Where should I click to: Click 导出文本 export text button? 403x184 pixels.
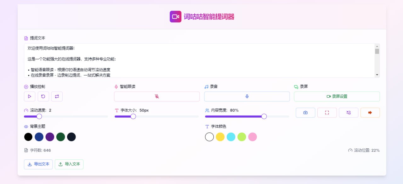tap(38, 164)
